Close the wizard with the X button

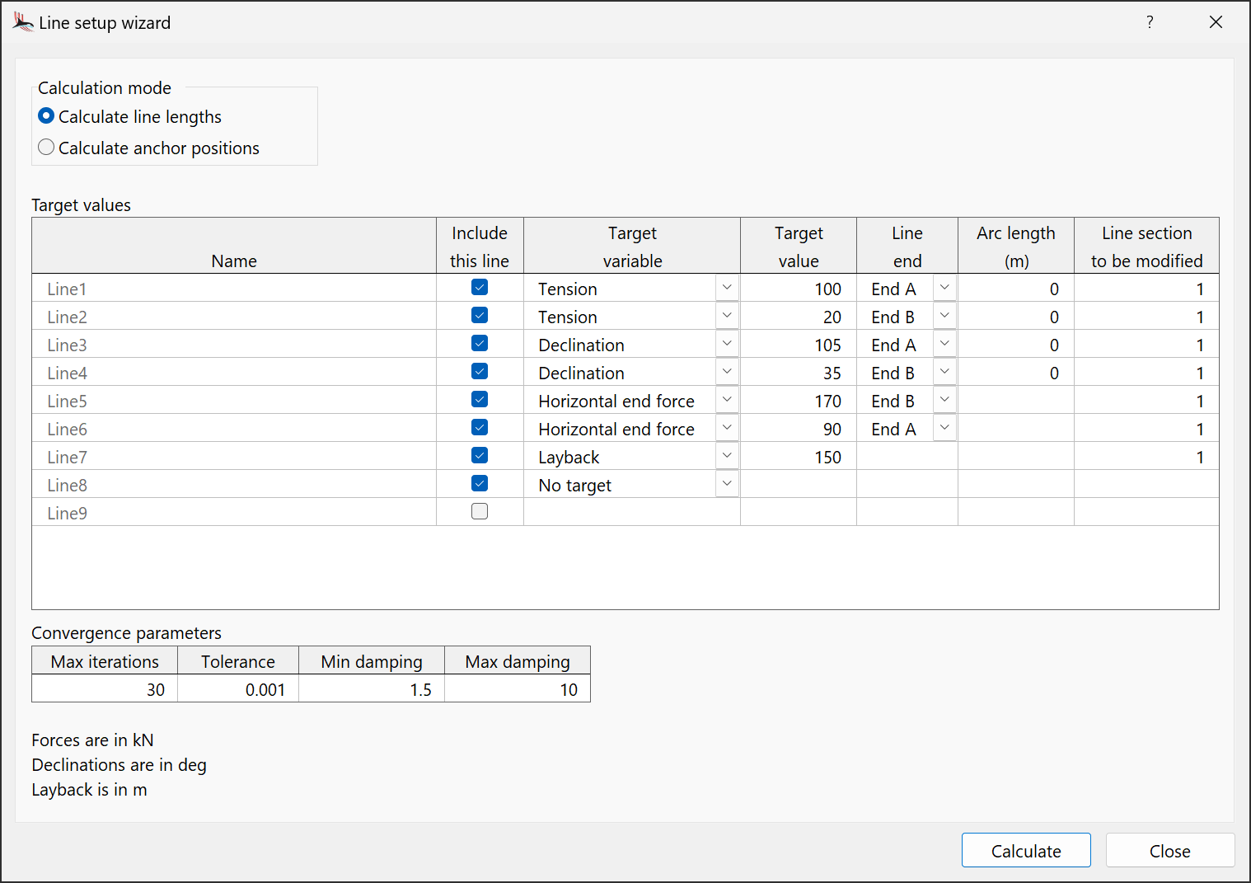point(1216,22)
